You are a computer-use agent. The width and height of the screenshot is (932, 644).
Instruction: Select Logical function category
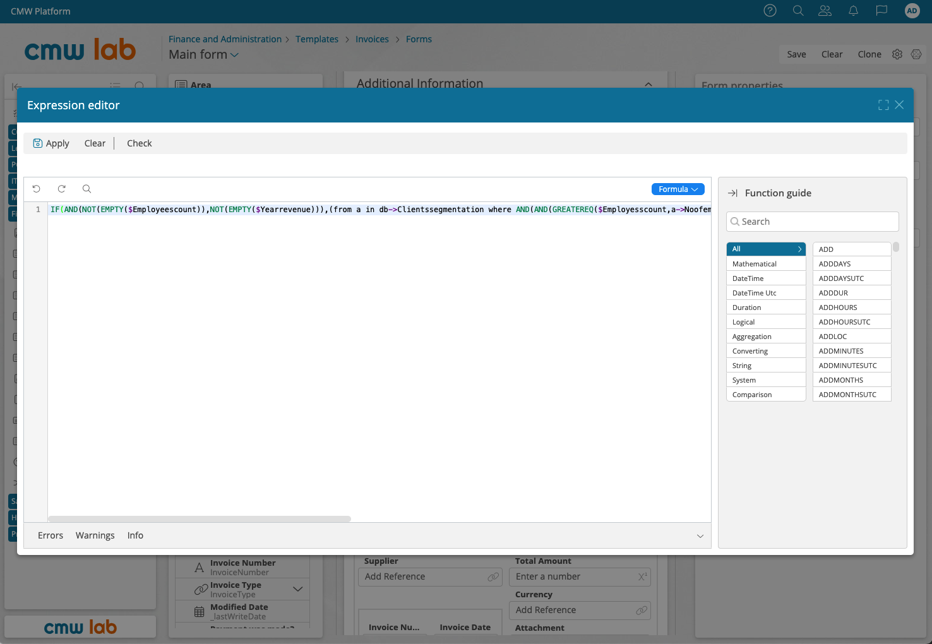pos(766,322)
